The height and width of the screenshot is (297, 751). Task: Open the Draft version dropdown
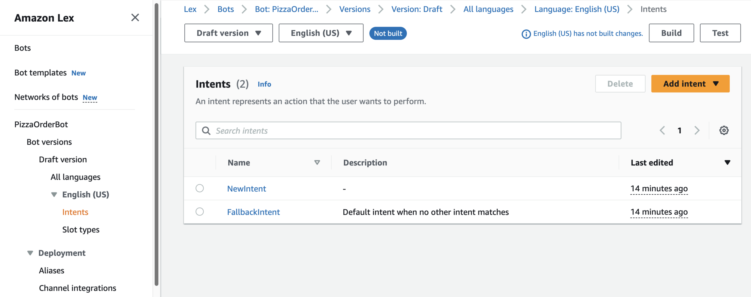pyautogui.click(x=228, y=33)
